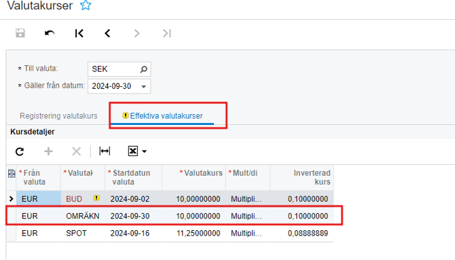Open the Till valuta search lookup
Screen dimensions: 455x260
[144, 69]
